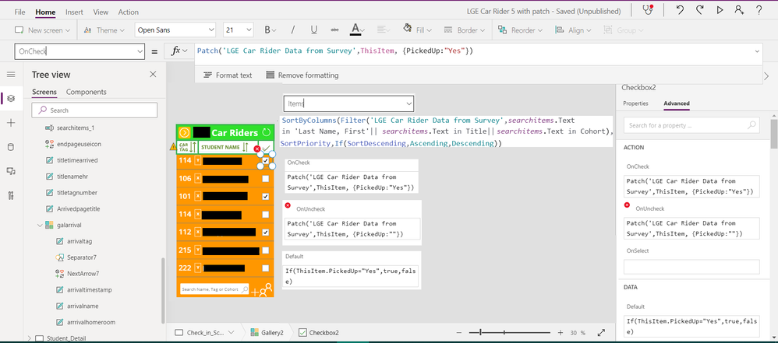Switch to Properties tab of Checkbox2
Viewport: 778px width, 343px height.
point(635,103)
